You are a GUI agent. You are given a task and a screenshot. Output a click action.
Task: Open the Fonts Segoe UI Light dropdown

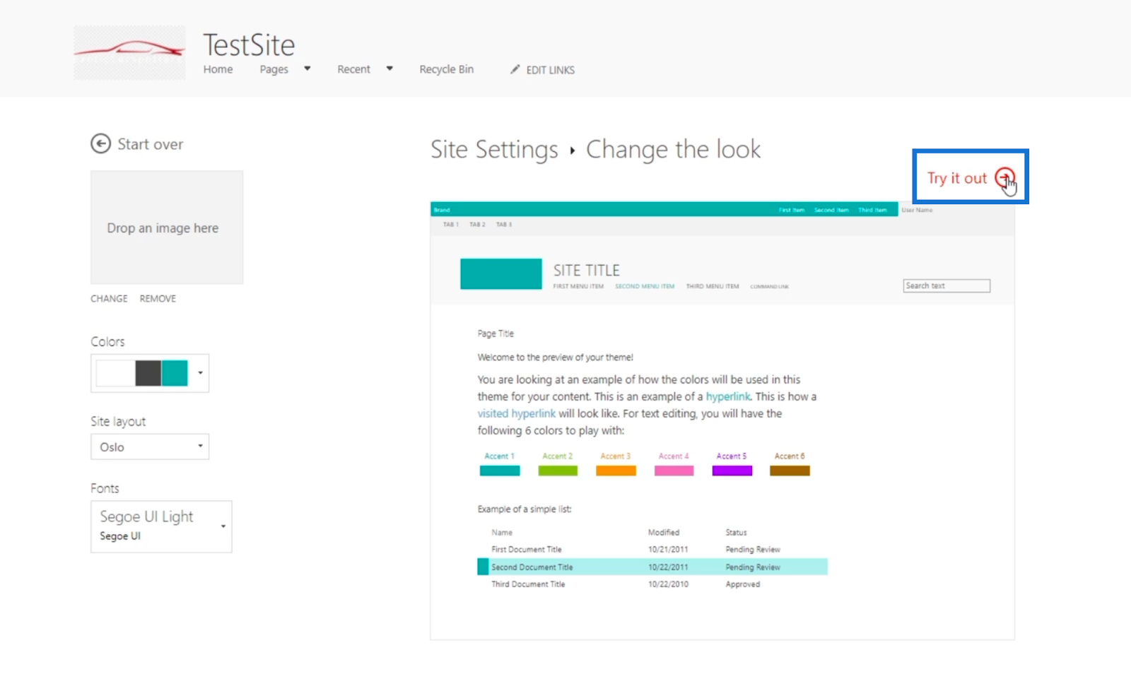(x=161, y=526)
